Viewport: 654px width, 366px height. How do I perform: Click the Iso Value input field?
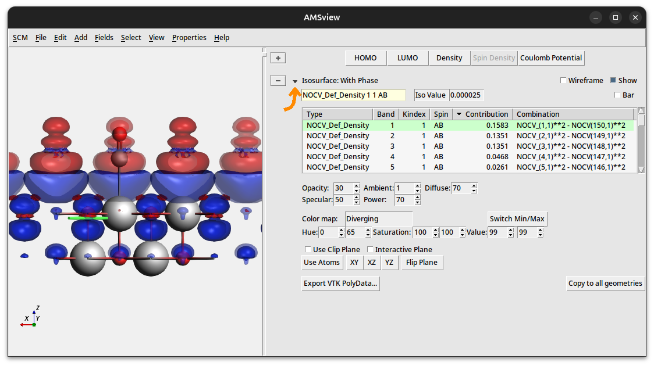pos(466,95)
